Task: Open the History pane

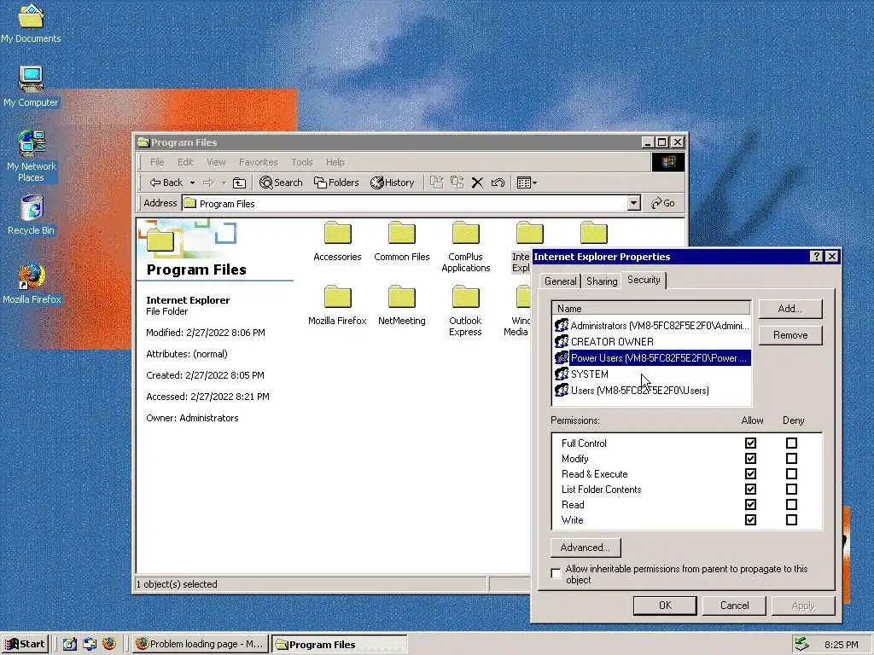Action: pyautogui.click(x=393, y=183)
